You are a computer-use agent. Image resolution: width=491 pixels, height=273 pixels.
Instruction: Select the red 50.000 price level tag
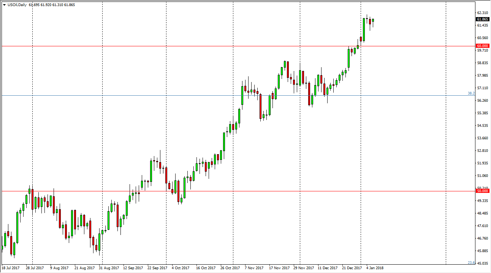482,191
